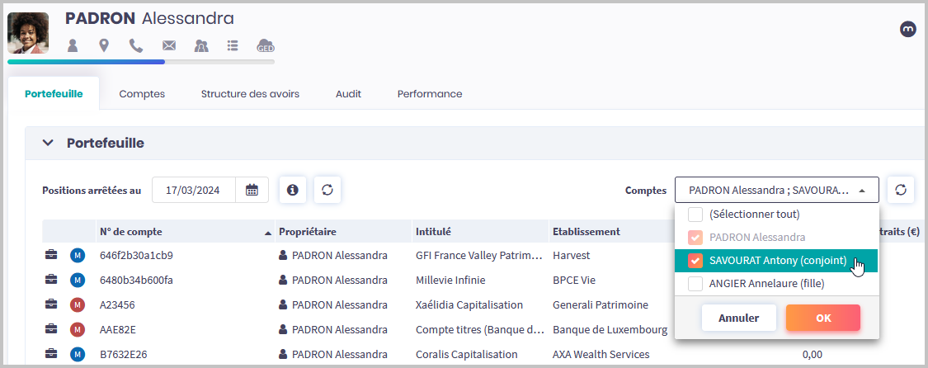928x368 pixels.
Task: Open the GED cloud documents icon
Action: coord(265,45)
